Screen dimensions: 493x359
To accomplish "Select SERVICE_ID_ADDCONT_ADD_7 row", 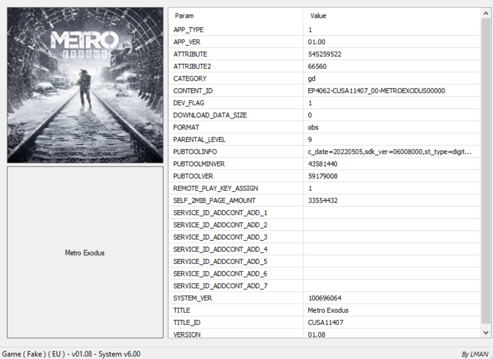I will (325, 286).
